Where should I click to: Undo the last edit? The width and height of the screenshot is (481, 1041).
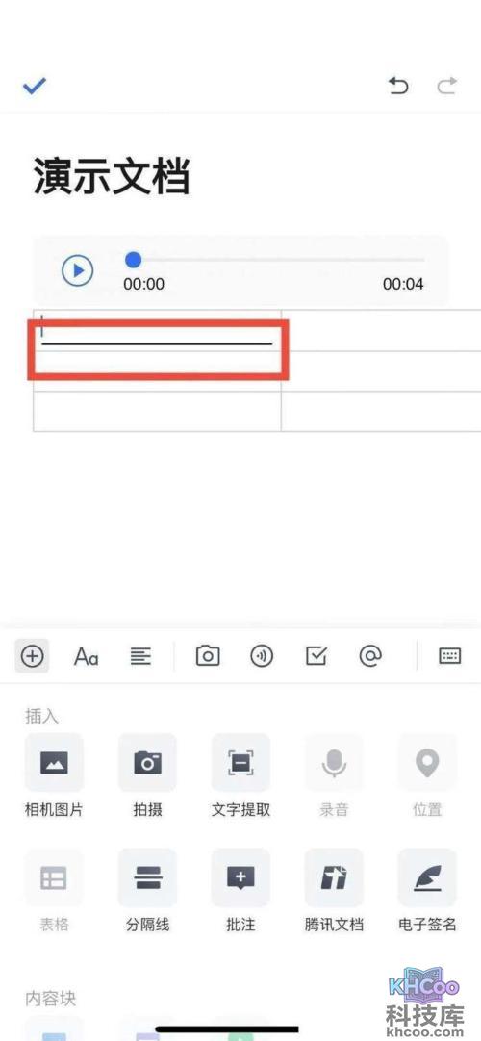coord(398,86)
